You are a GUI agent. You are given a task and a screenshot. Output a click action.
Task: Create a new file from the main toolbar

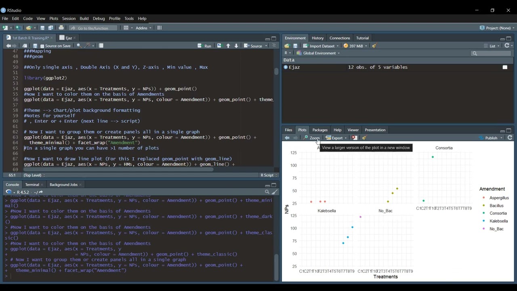tap(5, 28)
